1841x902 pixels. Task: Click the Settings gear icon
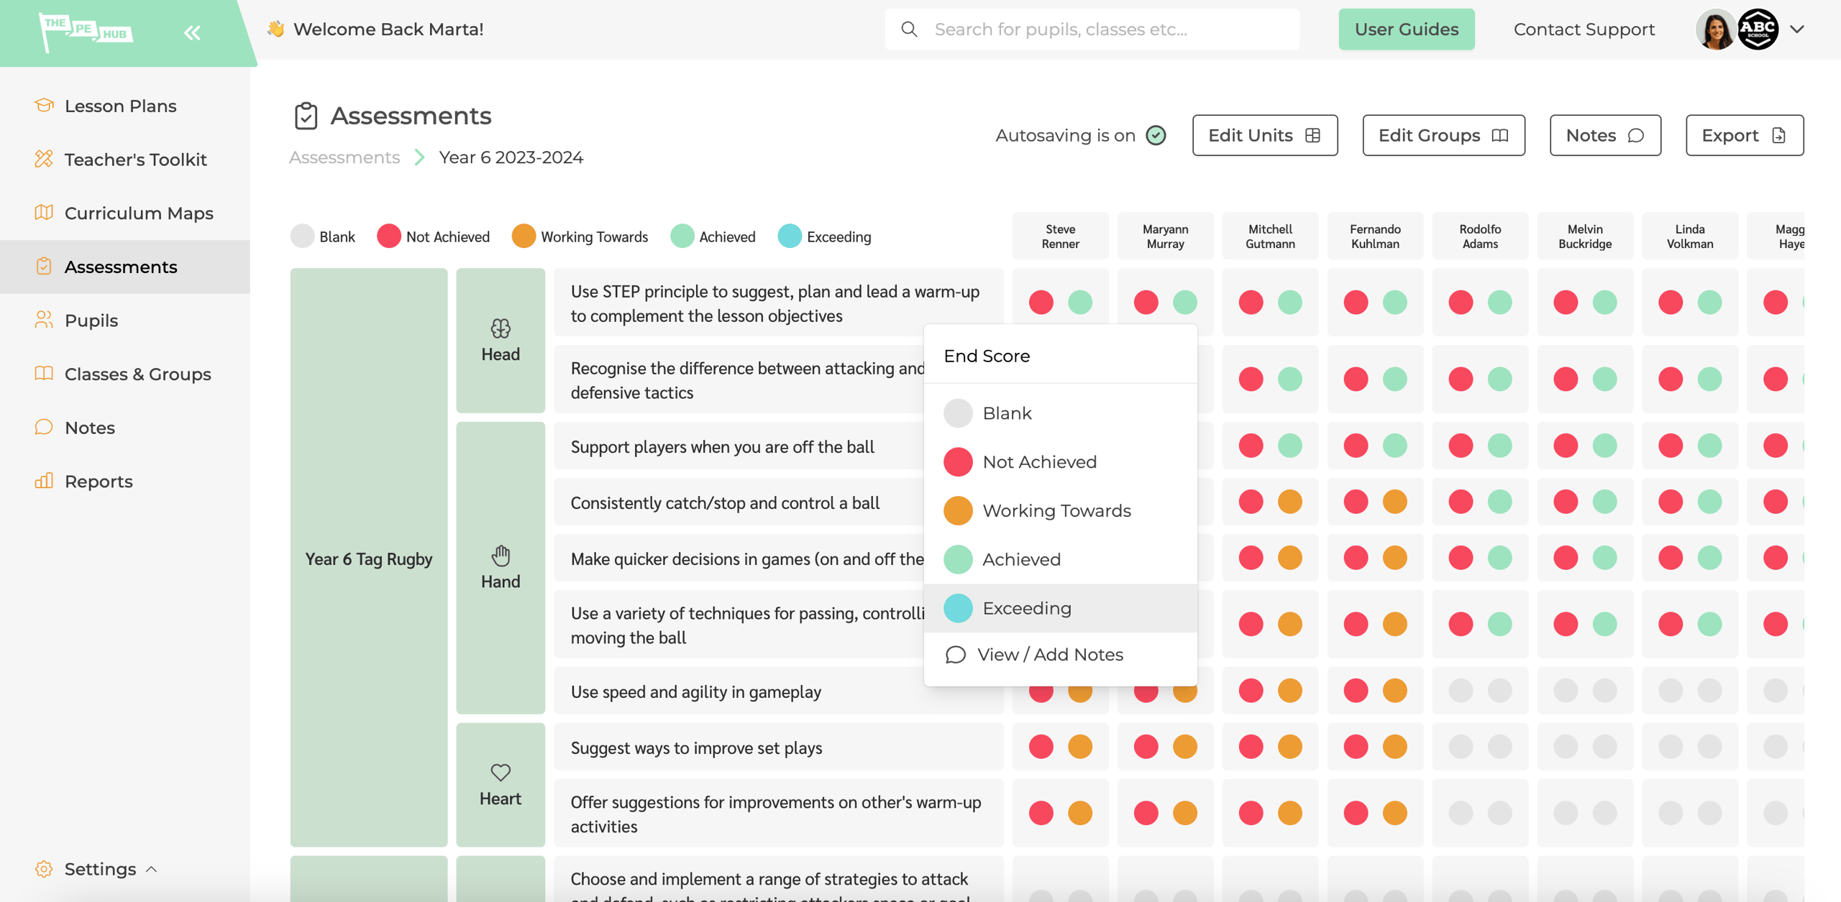(44, 869)
